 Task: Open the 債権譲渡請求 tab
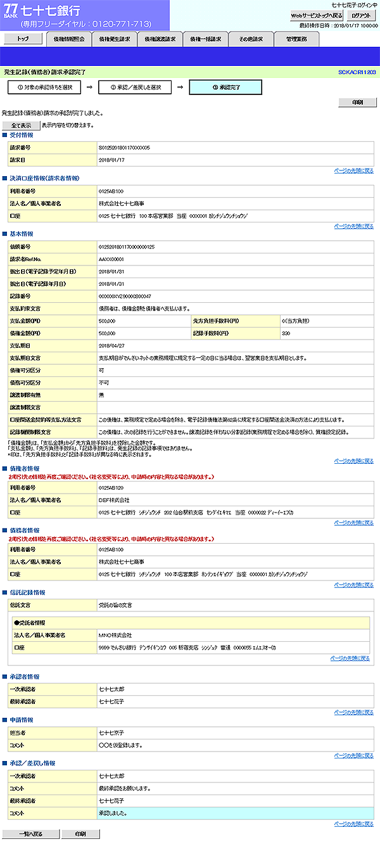pos(160,39)
